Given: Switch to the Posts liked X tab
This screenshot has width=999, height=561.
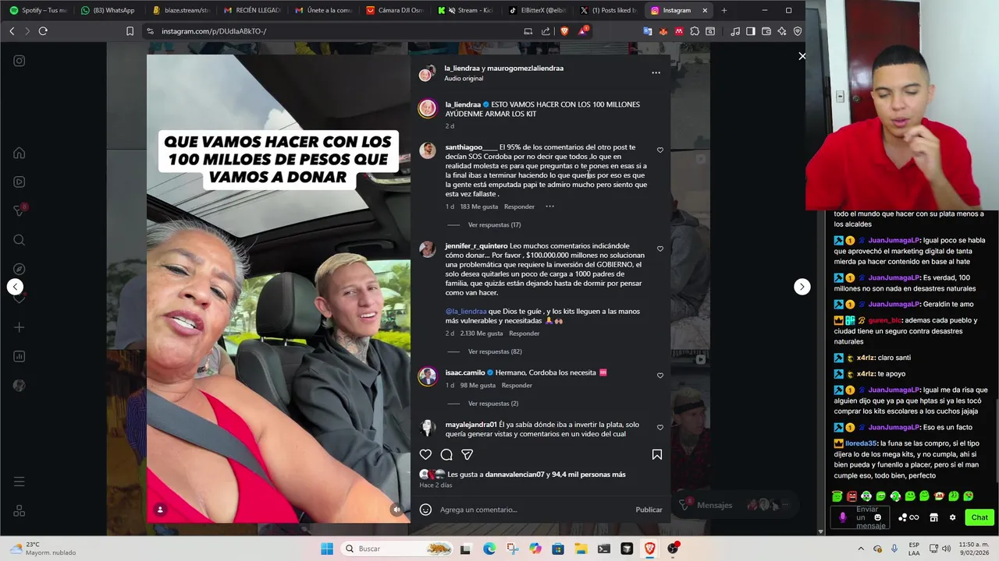Looking at the screenshot, I should click(609, 10).
